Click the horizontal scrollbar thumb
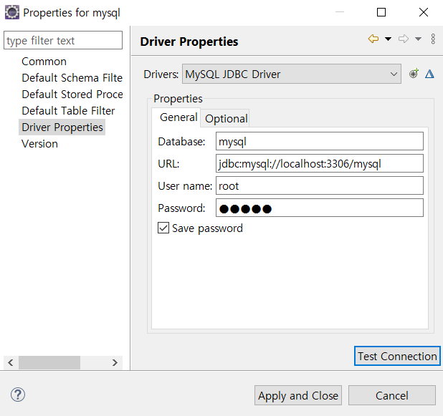This screenshot has width=443, height=416. click(49, 362)
